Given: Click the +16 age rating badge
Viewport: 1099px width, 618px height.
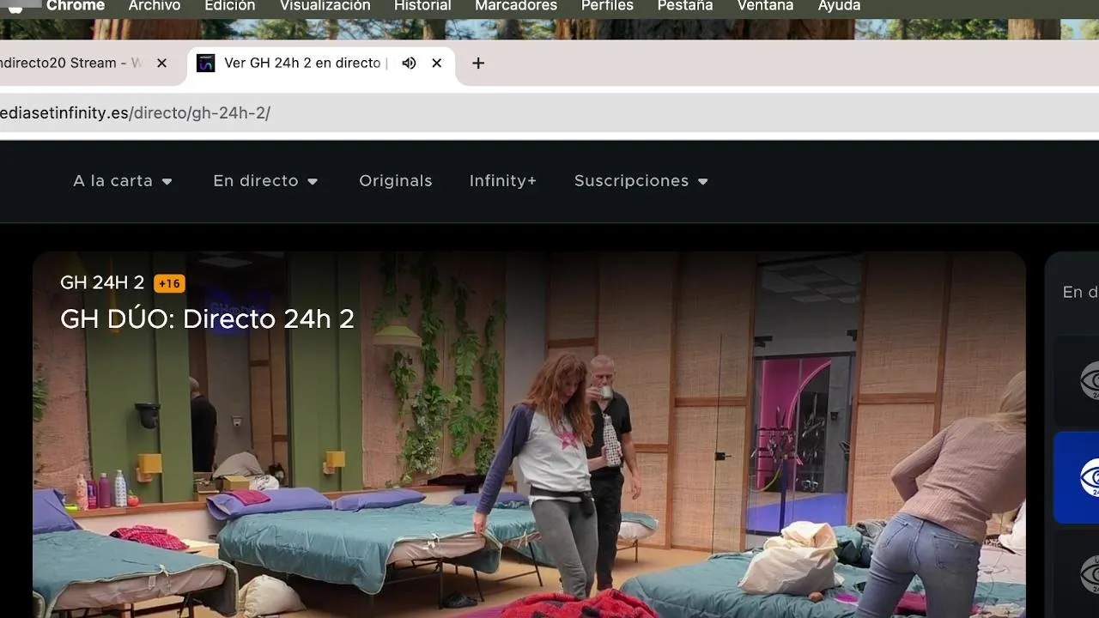Looking at the screenshot, I should pyautogui.click(x=169, y=283).
